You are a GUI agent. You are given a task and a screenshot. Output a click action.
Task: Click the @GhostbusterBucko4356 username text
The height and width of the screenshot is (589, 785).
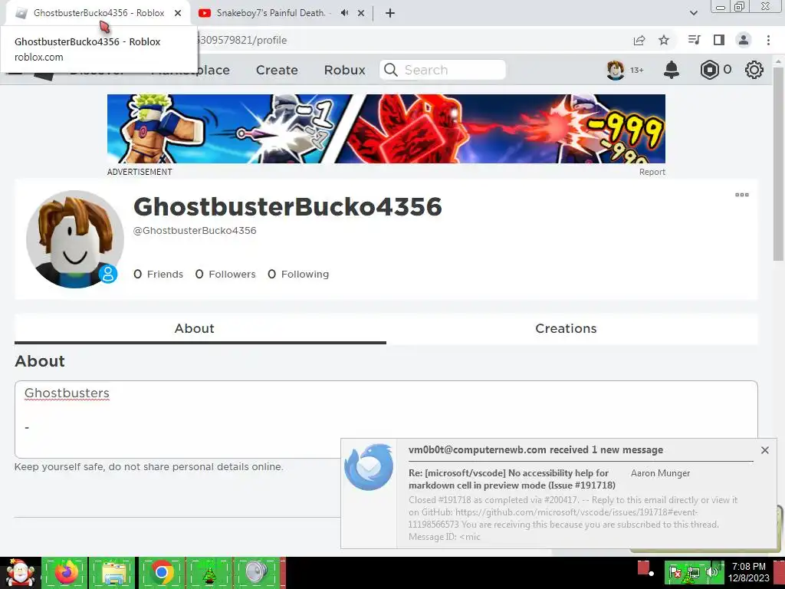click(195, 230)
